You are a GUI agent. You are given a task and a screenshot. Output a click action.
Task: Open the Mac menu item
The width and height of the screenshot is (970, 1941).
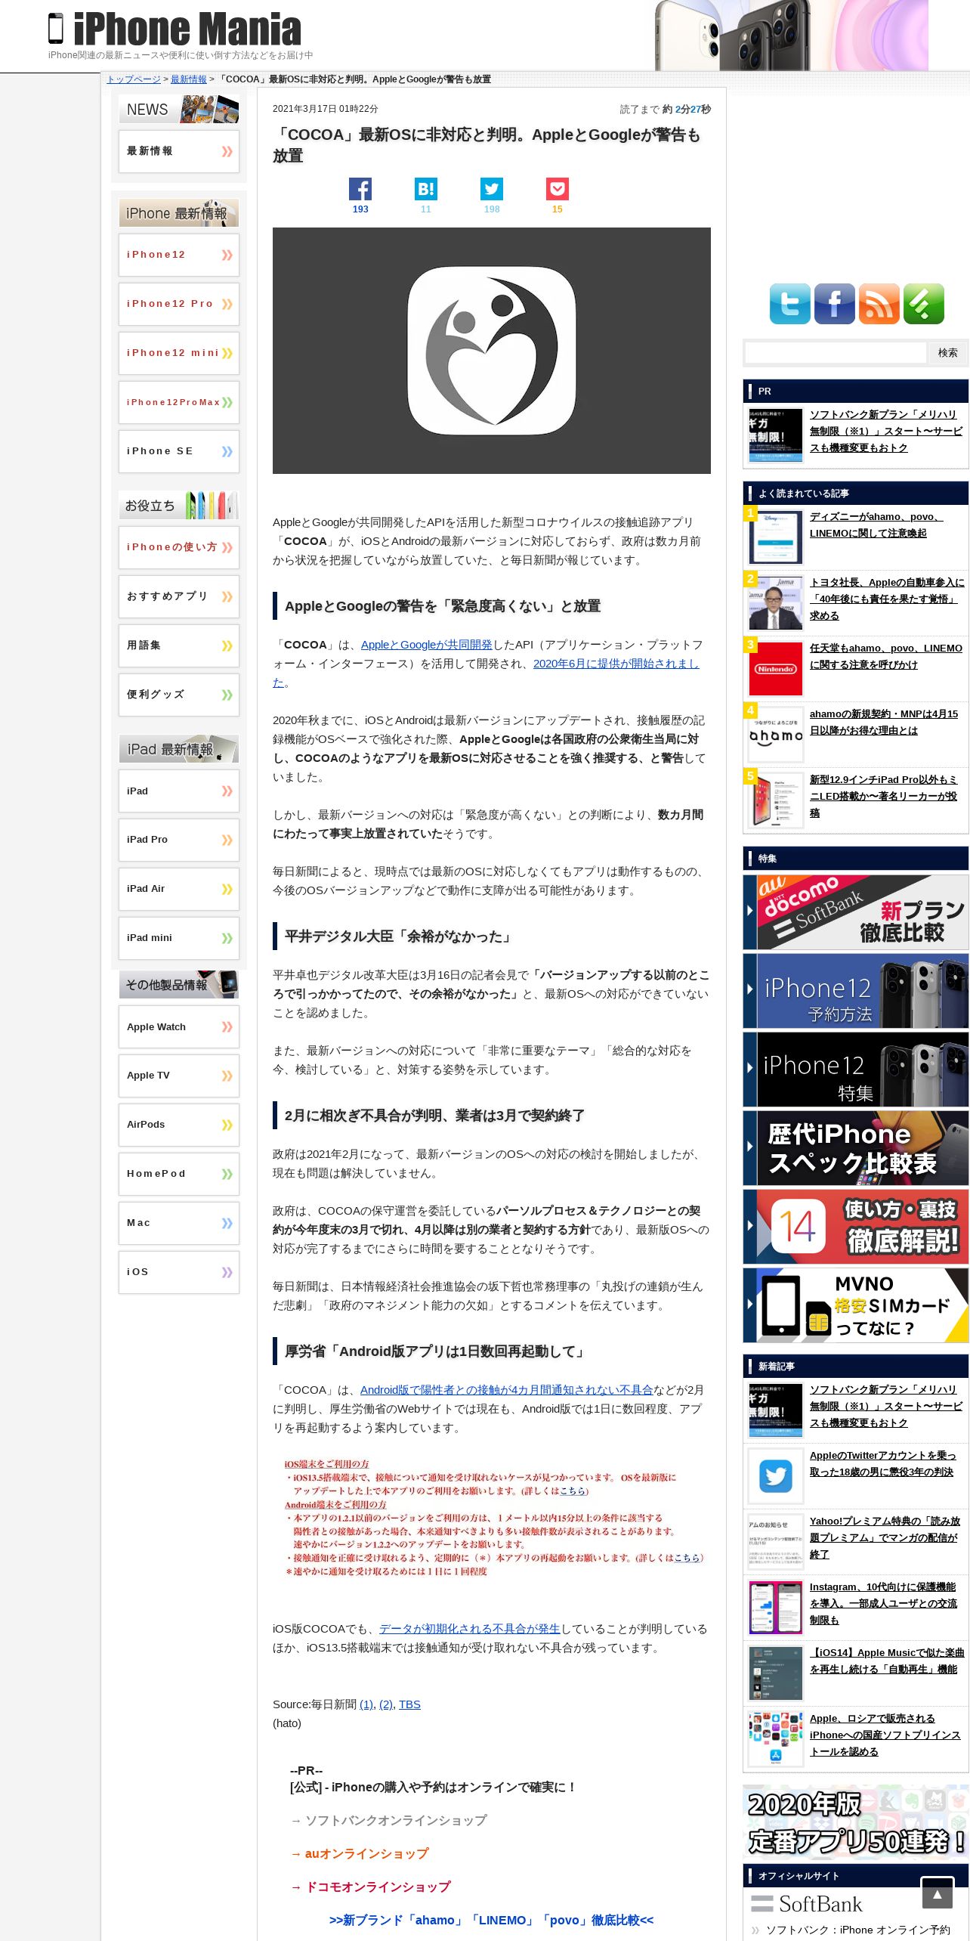[179, 1223]
